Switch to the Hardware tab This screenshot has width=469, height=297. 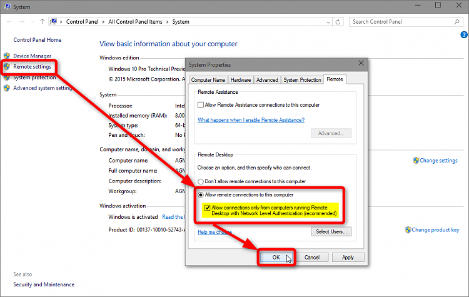click(241, 80)
